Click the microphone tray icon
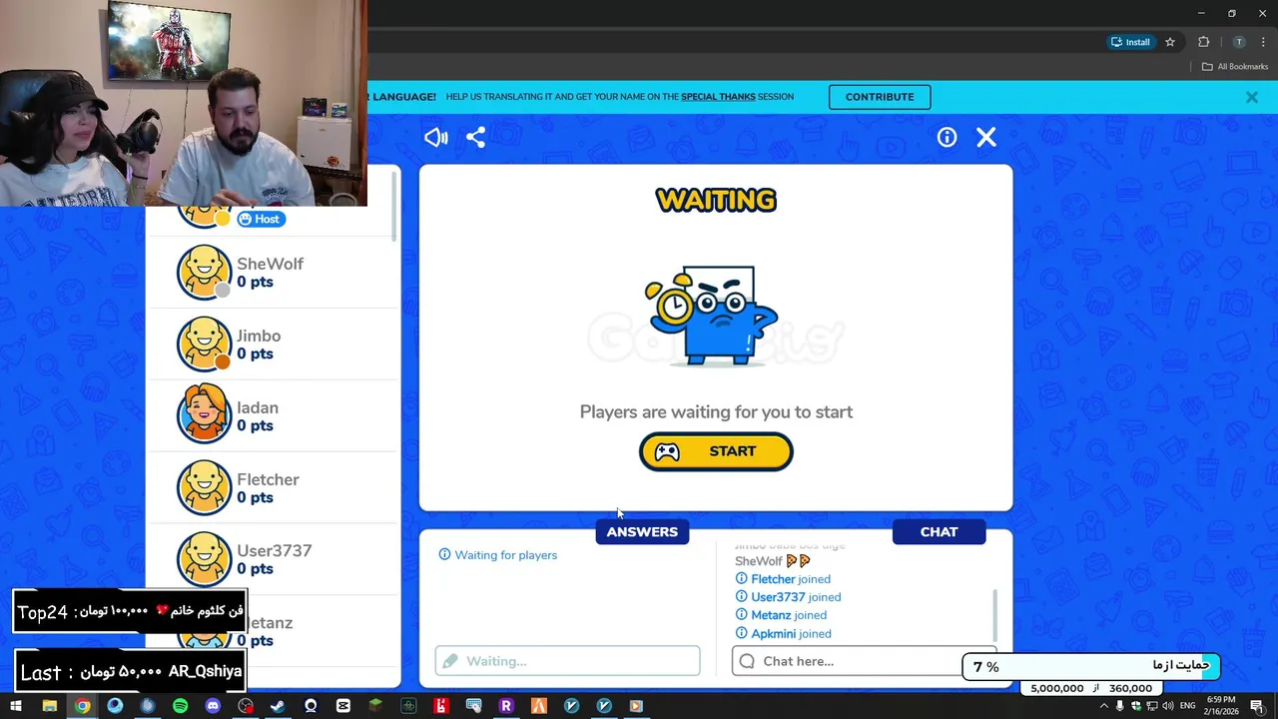The width and height of the screenshot is (1278, 719). (1120, 706)
